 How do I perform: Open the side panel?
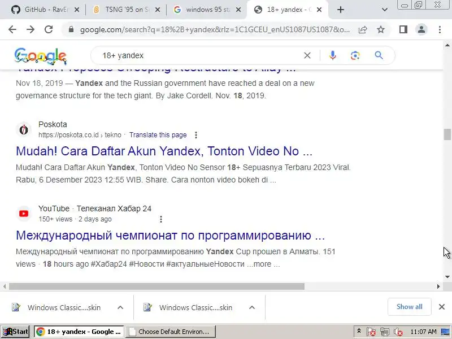click(403, 29)
